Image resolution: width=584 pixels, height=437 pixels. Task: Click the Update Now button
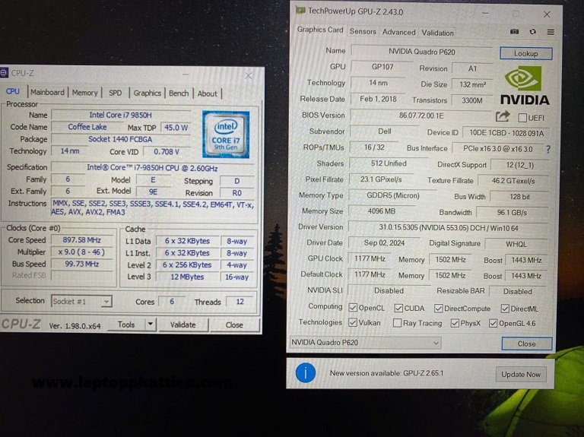coord(521,375)
